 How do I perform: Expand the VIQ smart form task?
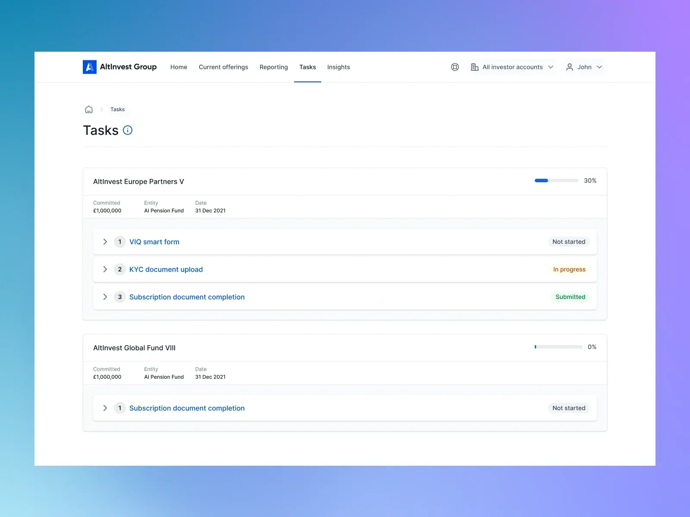[x=105, y=242]
